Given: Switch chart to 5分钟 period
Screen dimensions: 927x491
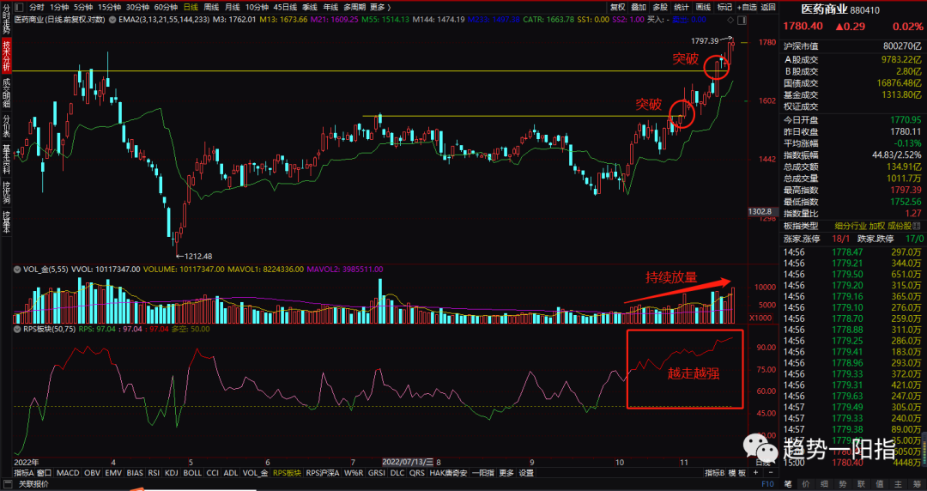Looking at the screenshot, I should click(x=82, y=7).
